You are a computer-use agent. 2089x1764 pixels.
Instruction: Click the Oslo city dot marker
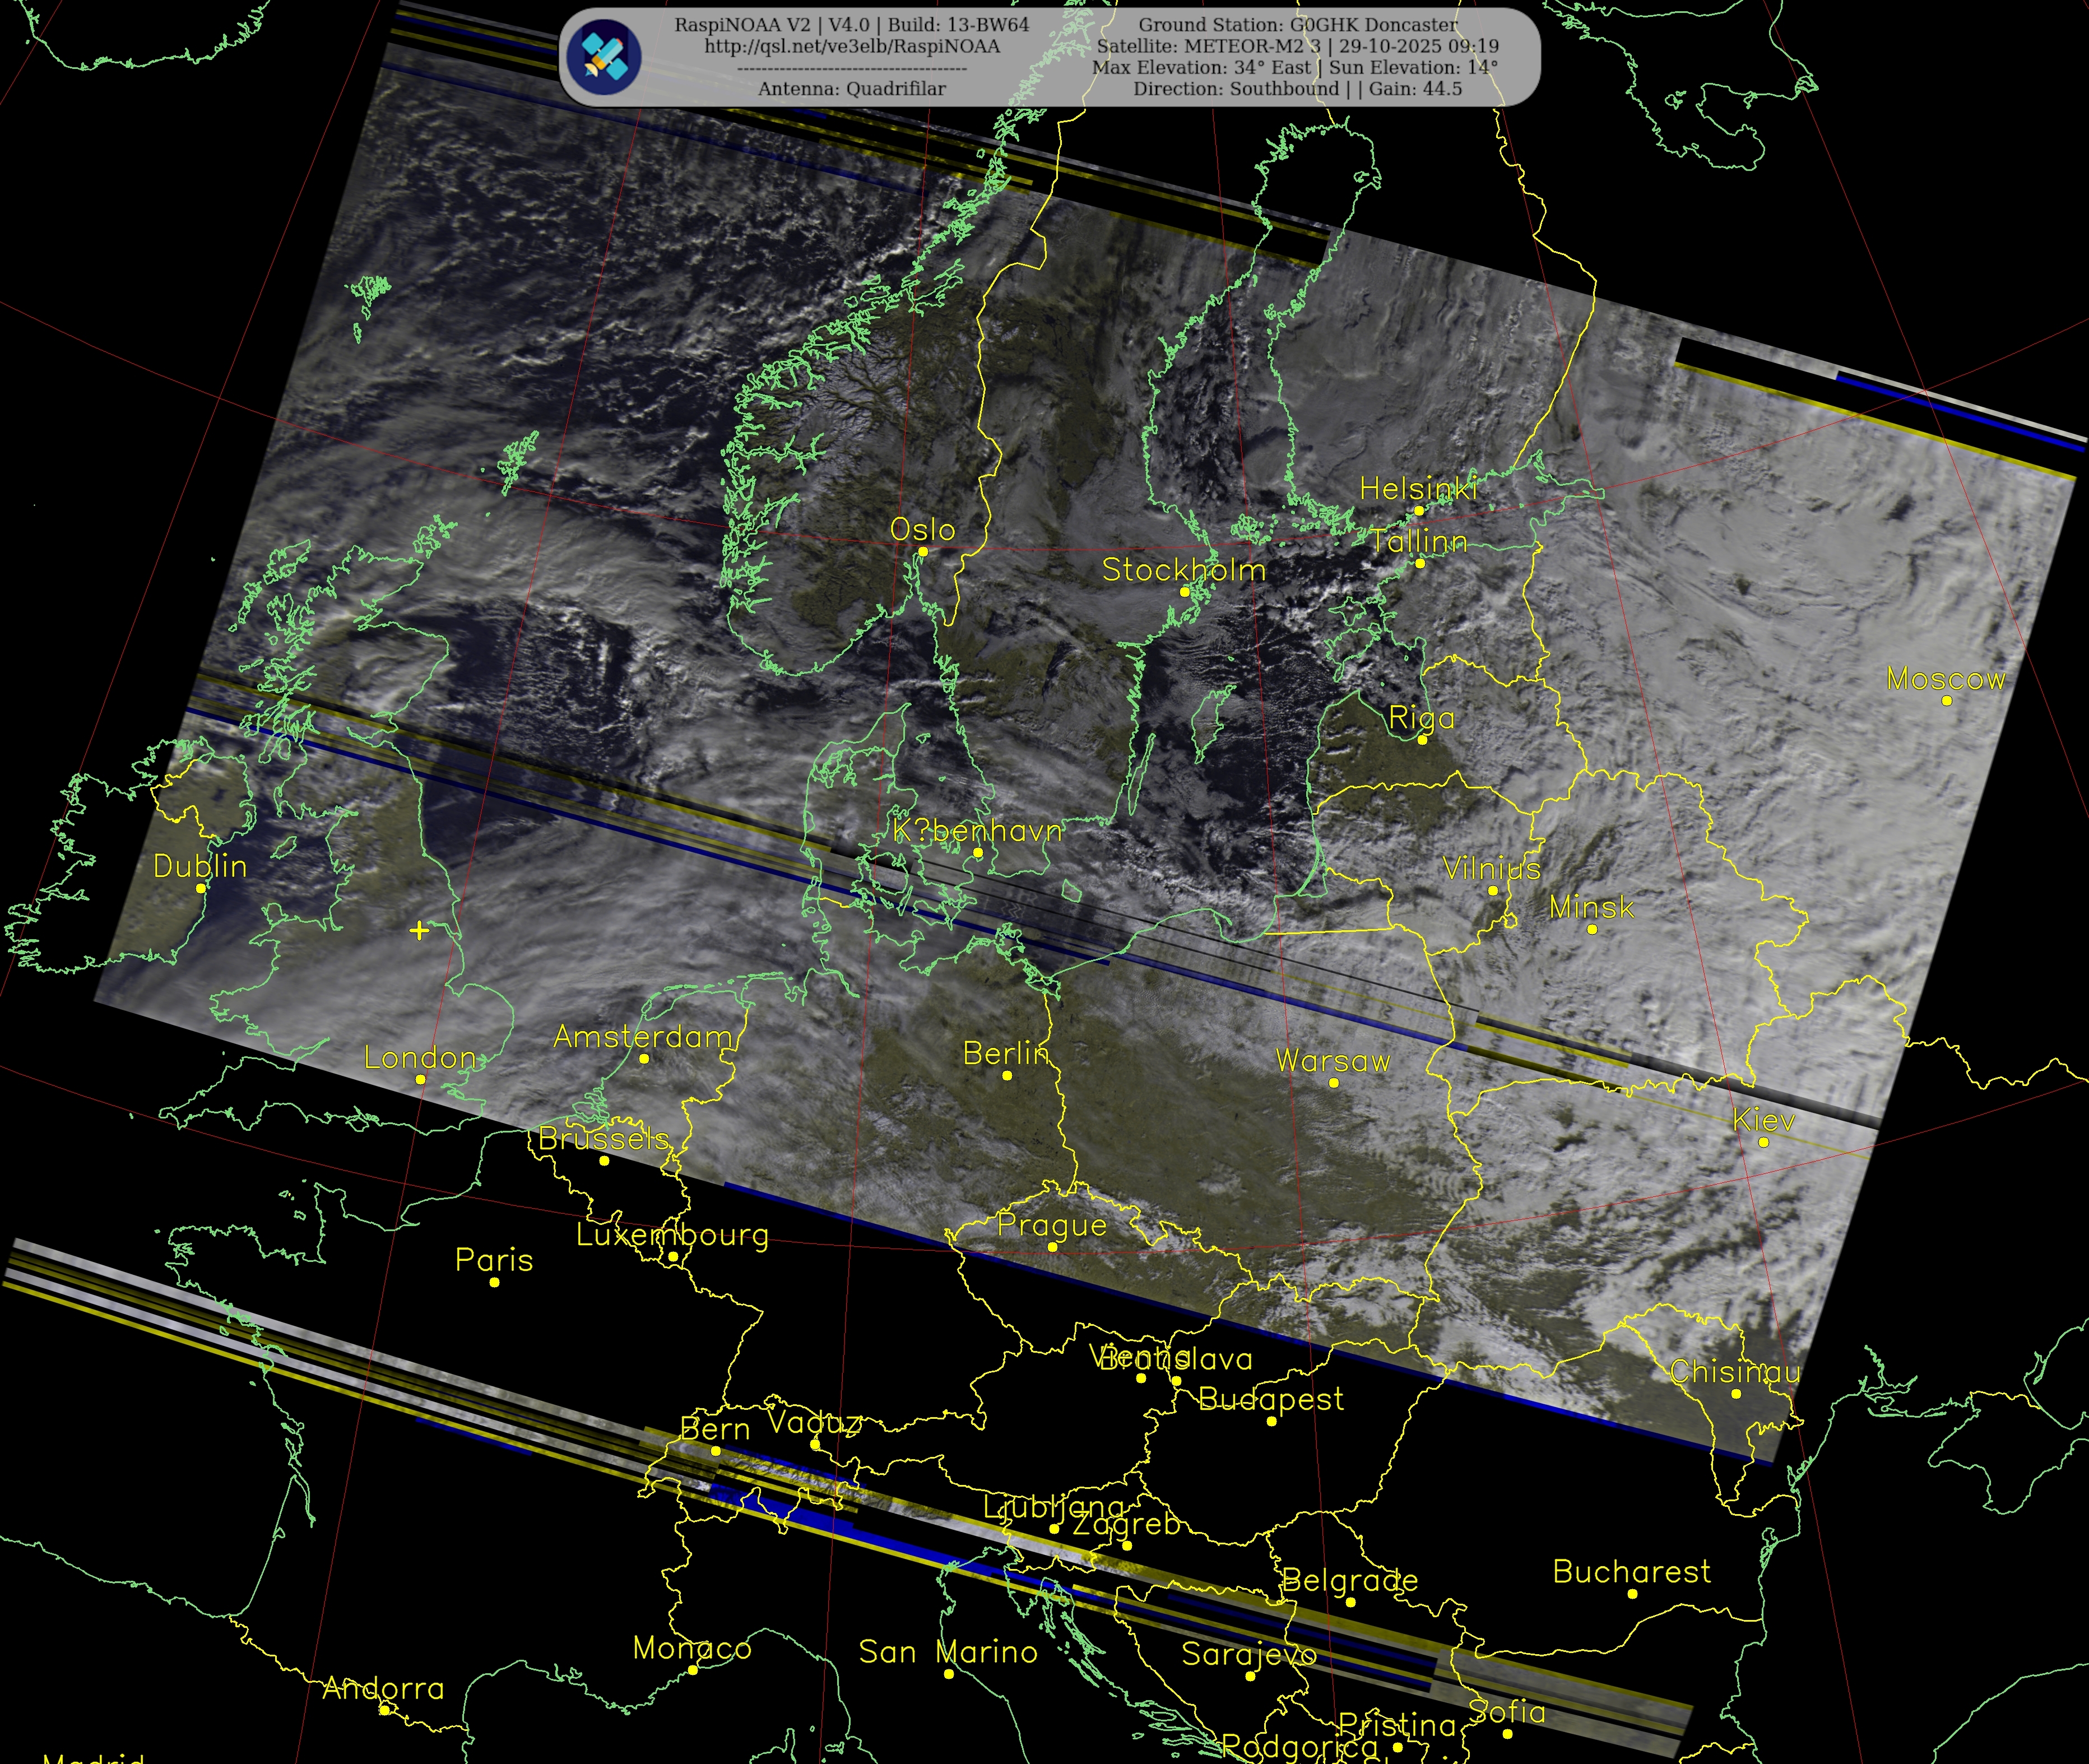923,552
